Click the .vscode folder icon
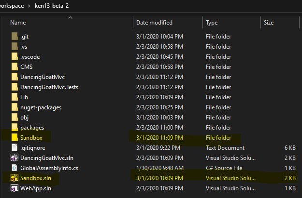This screenshot has height=198, width=302. [14, 57]
